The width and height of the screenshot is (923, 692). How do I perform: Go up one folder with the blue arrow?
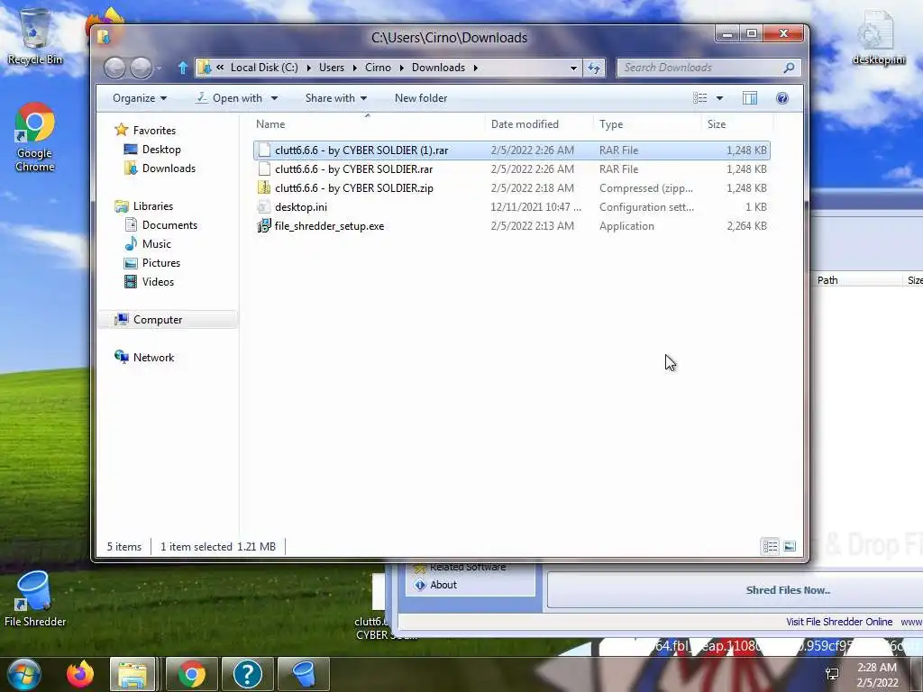tap(182, 68)
